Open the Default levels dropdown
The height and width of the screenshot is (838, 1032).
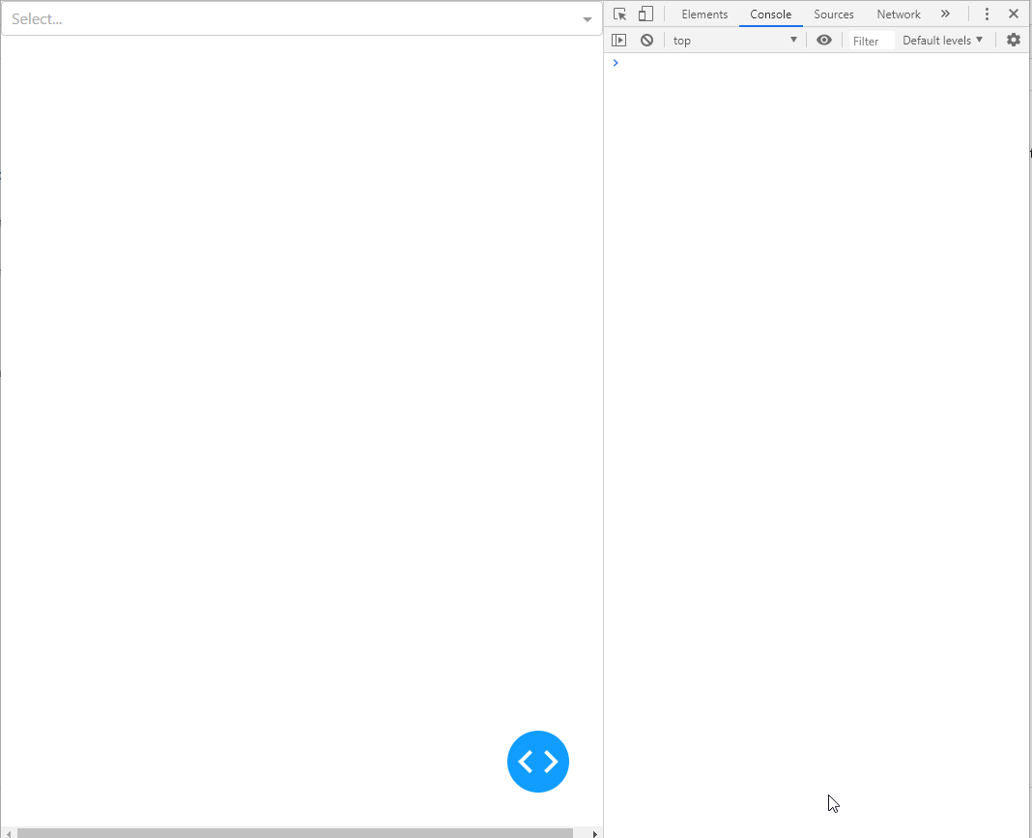[942, 40]
